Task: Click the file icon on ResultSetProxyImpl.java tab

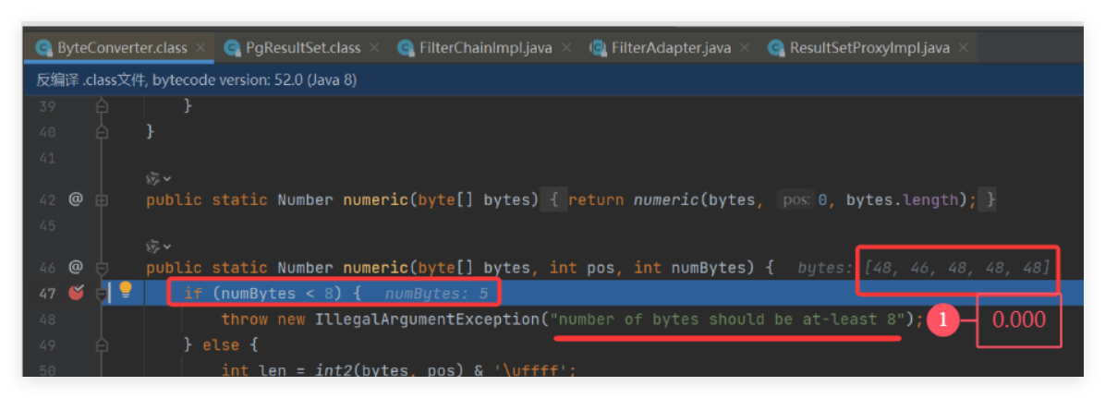Action: 777,48
